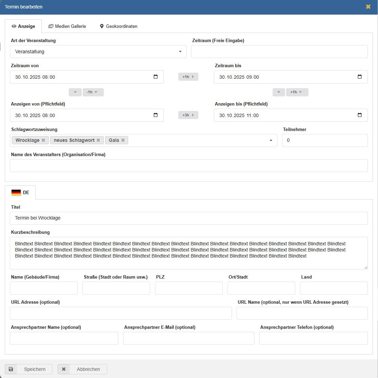Switch to the Medien Gallerie tab
The height and width of the screenshot is (378, 378).
(x=67, y=26)
